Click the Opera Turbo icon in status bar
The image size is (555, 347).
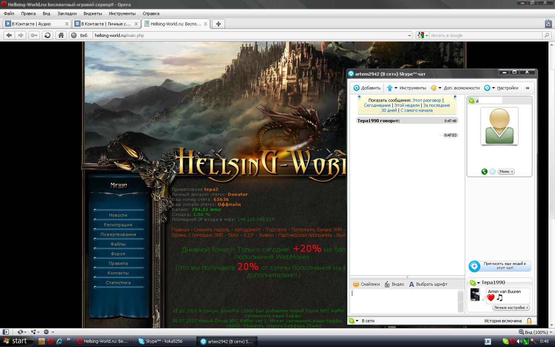(46, 332)
